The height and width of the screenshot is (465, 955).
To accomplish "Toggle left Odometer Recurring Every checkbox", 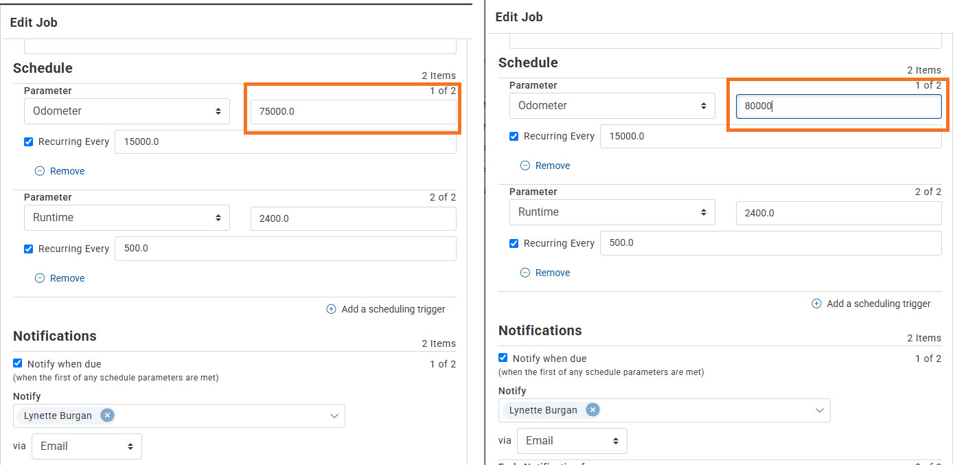I will [x=28, y=141].
